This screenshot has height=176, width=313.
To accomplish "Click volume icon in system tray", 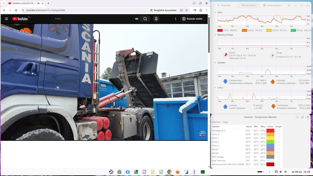I will 281,172.
